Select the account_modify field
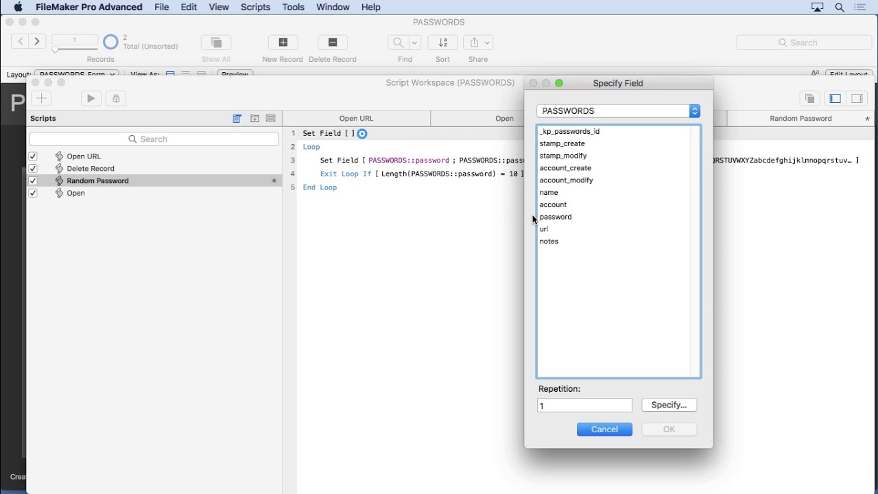 point(614,180)
